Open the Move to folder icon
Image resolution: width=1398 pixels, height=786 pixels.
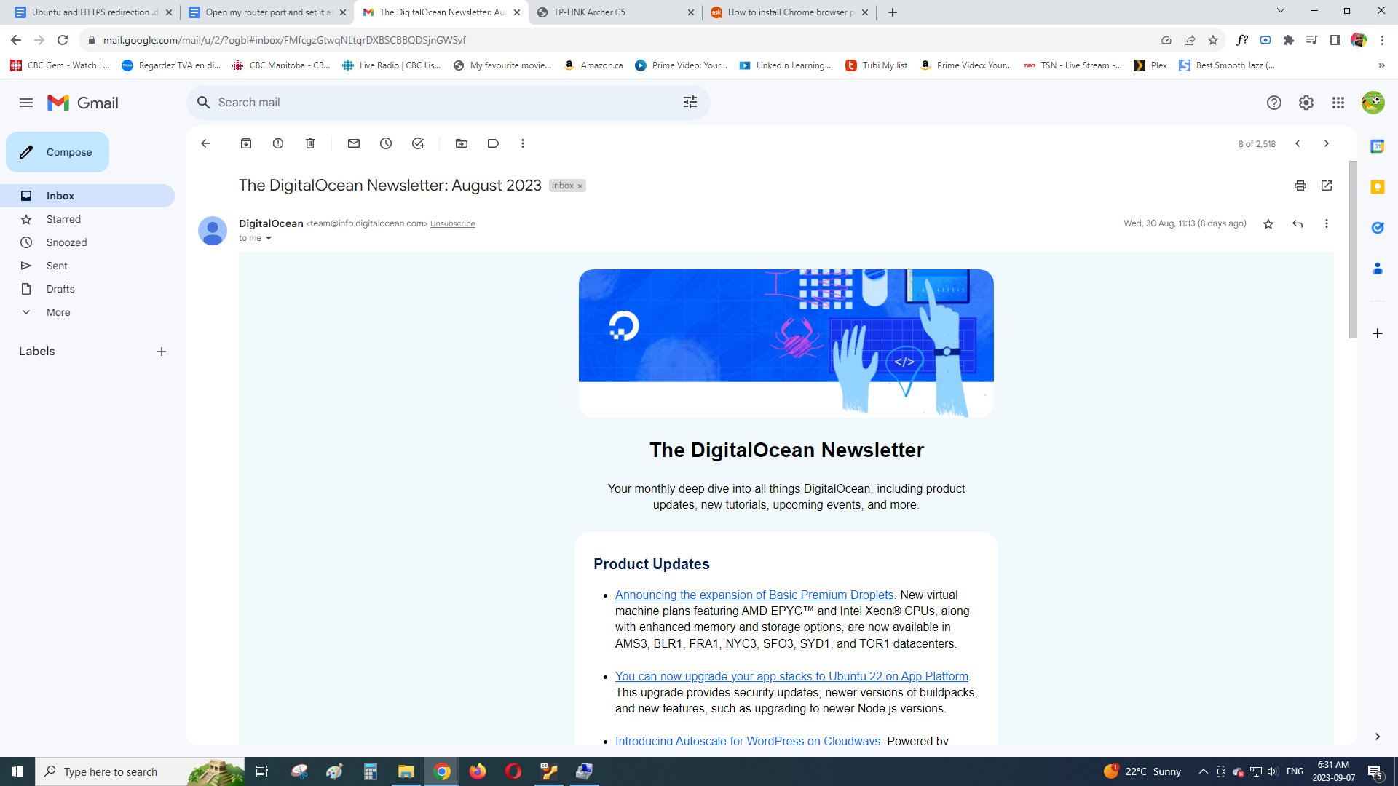pos(462,143)
